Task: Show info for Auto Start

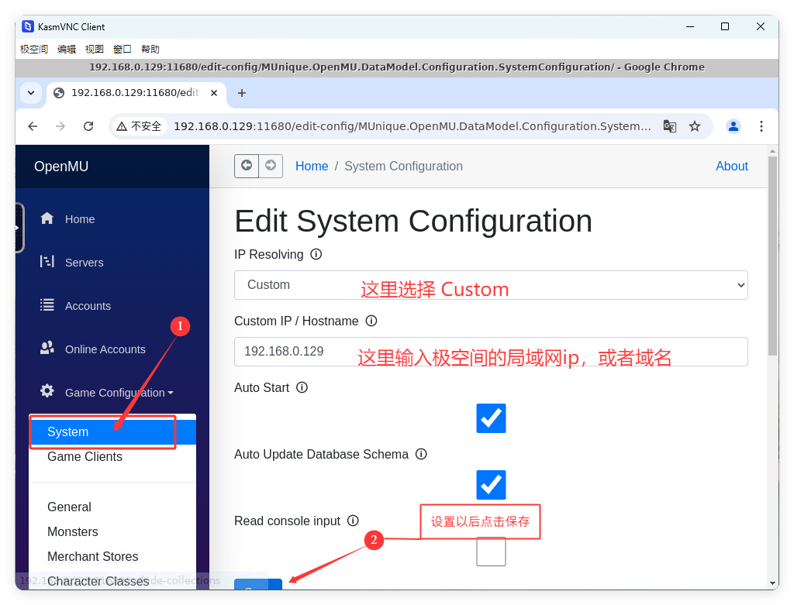Action: (x=302, y=387)
